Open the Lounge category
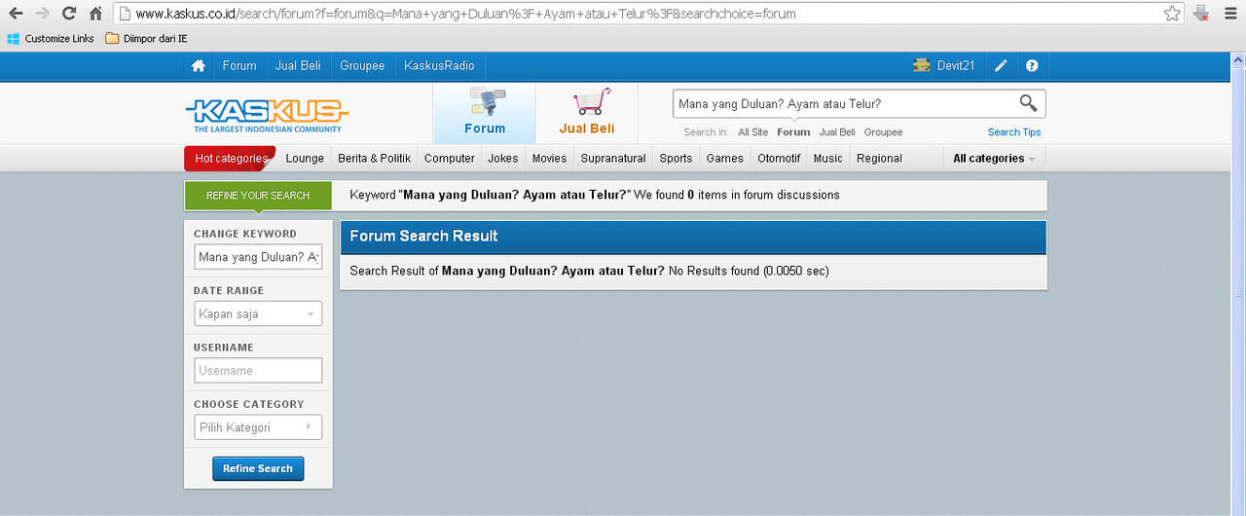Viewport: 1246px width, 516px height. (305, 159)
